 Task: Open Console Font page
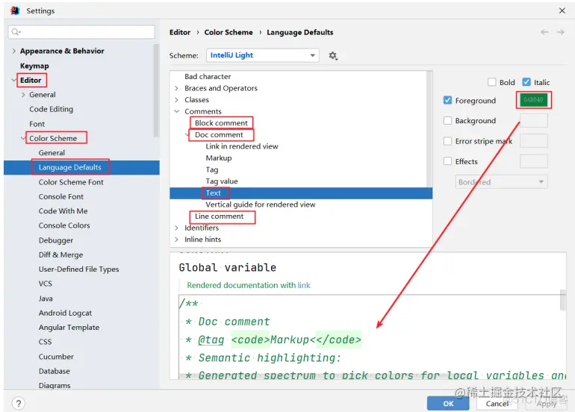click(61, 196)
